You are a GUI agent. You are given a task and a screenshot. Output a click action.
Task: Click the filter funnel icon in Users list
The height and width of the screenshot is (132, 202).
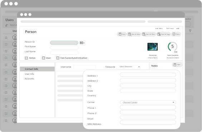pos(190,31)
